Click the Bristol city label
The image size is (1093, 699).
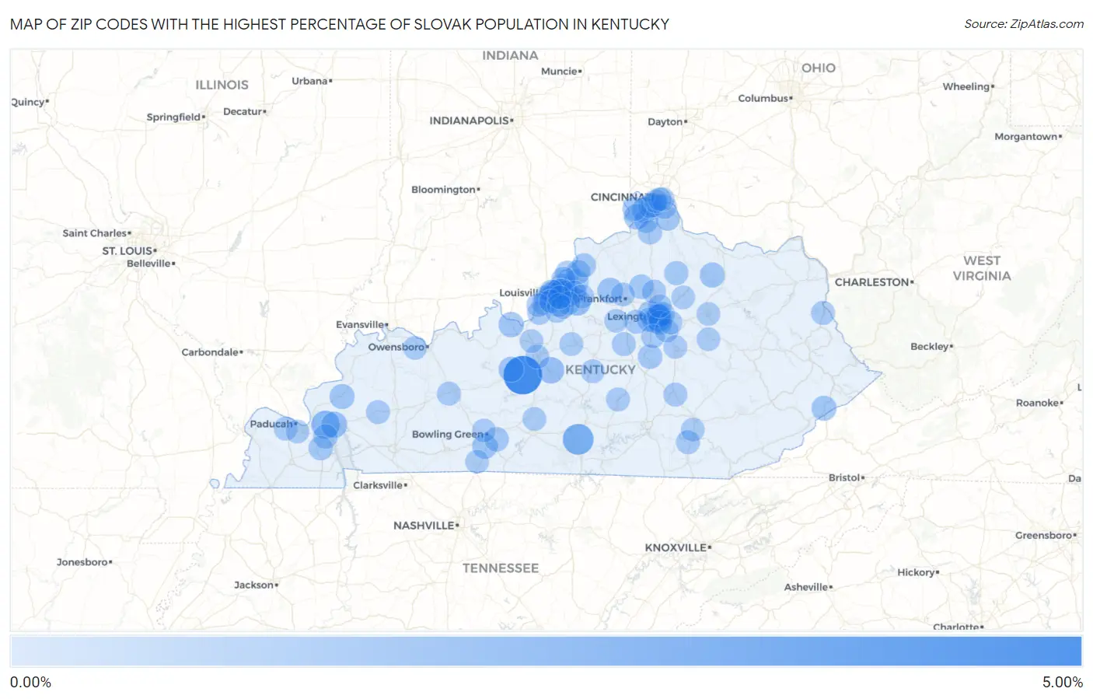pyautogui.click(x=845, y=477)
